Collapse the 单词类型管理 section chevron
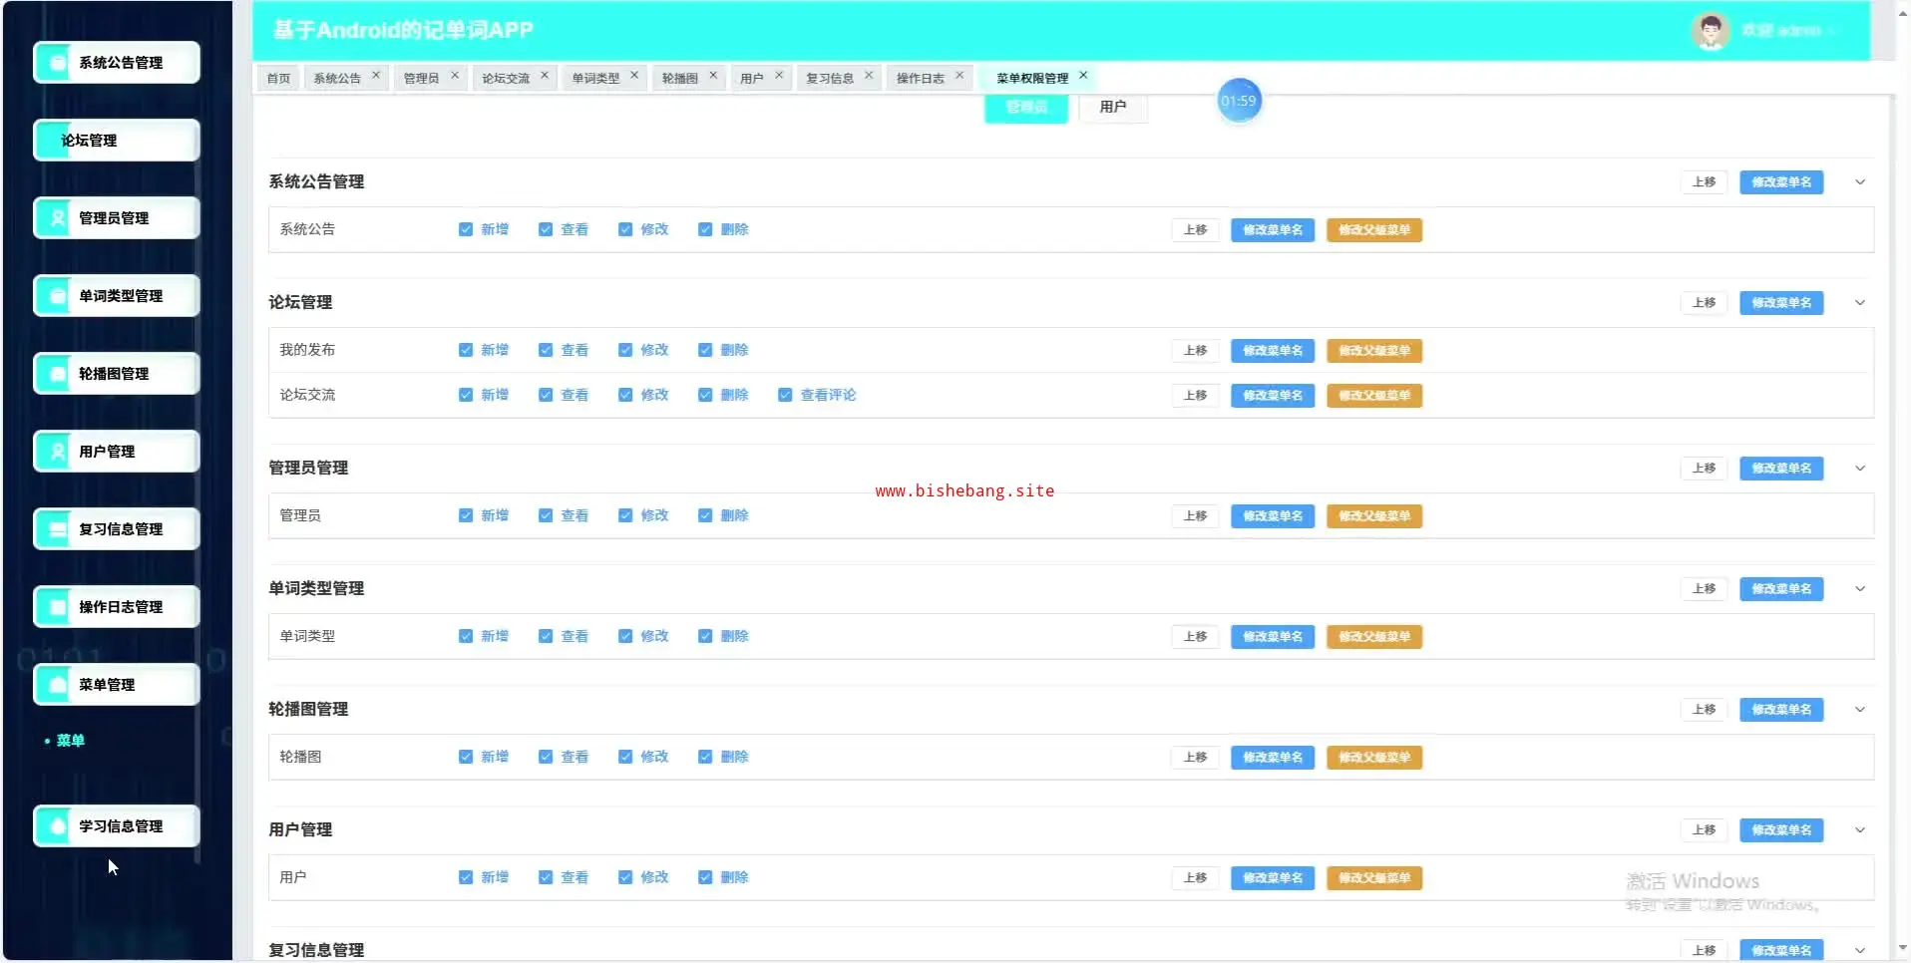The width and height of the screenshot is (1911, 963). coord(1860,589)
